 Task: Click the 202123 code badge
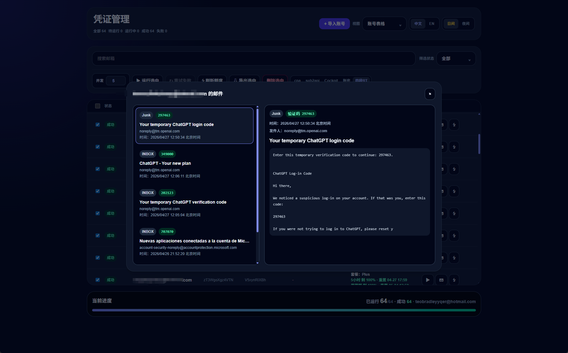(167, 193)
